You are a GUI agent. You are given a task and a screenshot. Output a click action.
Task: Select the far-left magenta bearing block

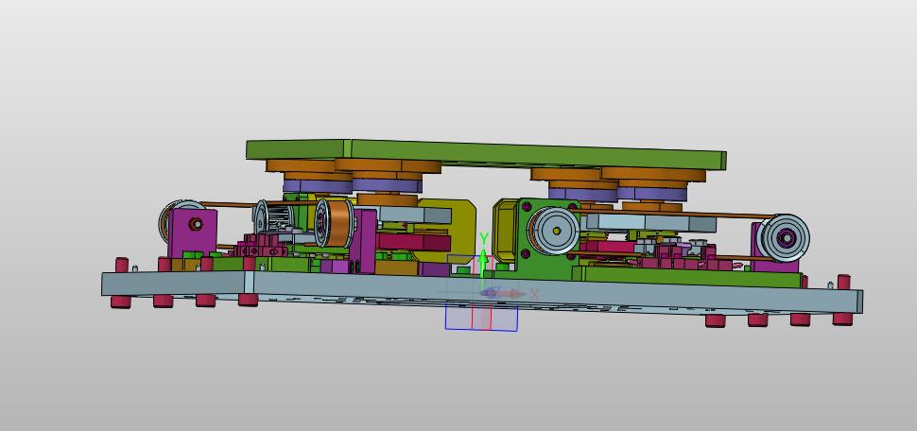pyautogui.click(x=192, y=233)
